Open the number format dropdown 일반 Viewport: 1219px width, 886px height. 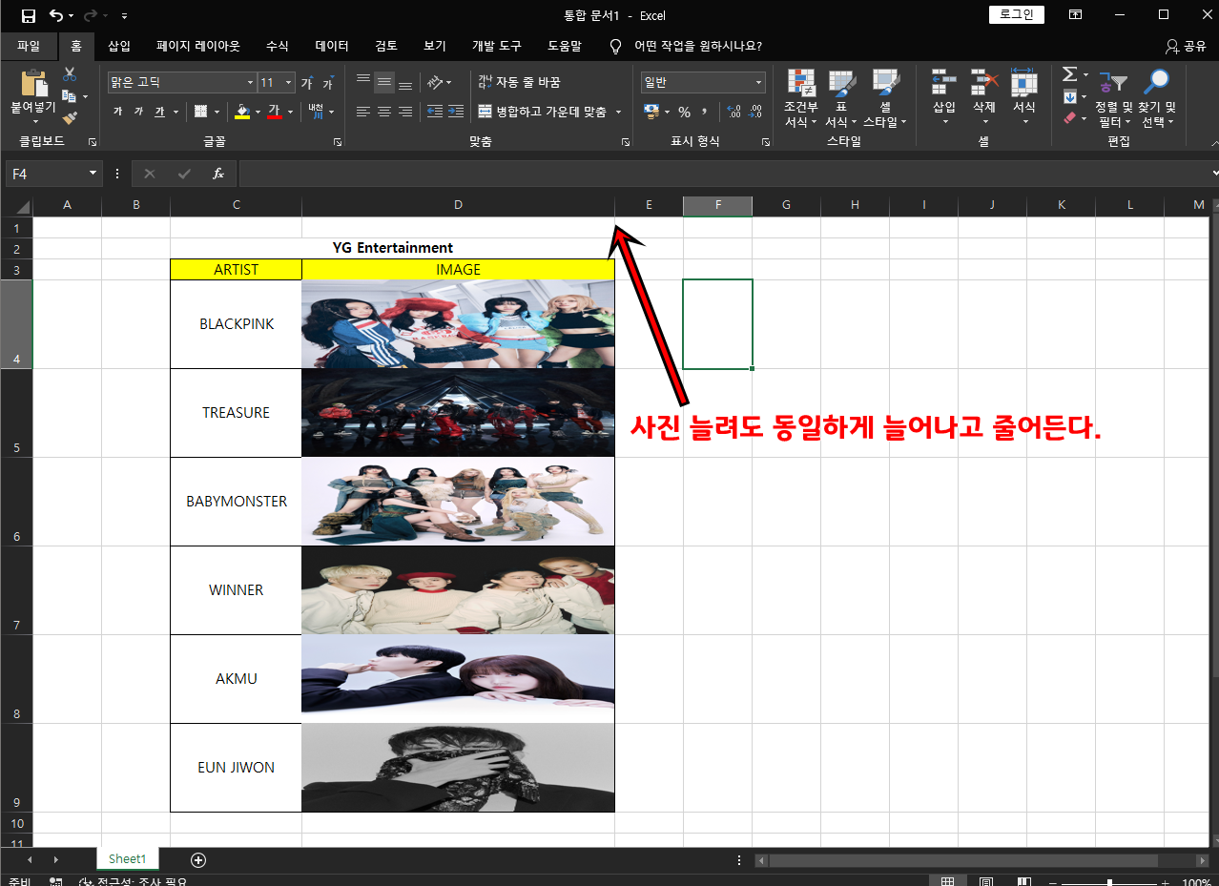759,83
